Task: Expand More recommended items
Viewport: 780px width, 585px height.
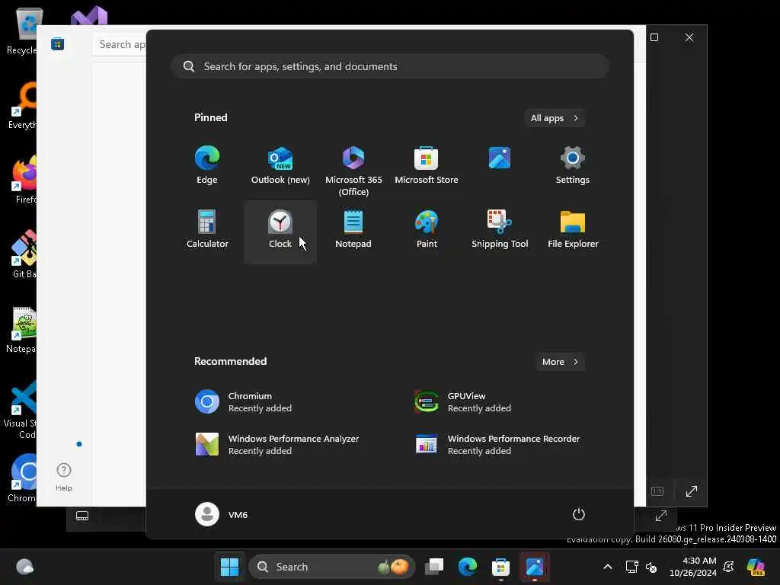Action: tap(560, 362)
